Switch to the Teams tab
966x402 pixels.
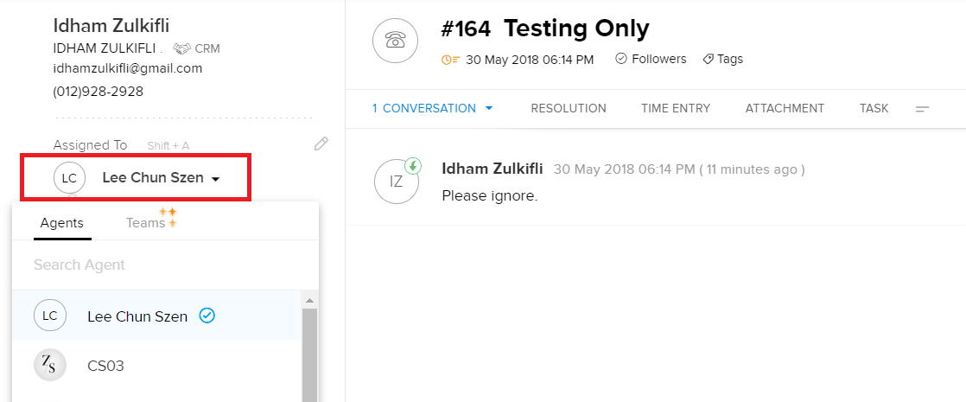[x=145, y=223]
